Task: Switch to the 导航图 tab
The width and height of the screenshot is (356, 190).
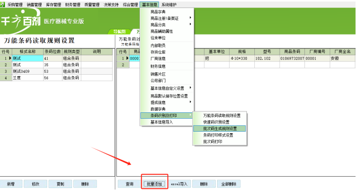Action: [x=119, y=32]
